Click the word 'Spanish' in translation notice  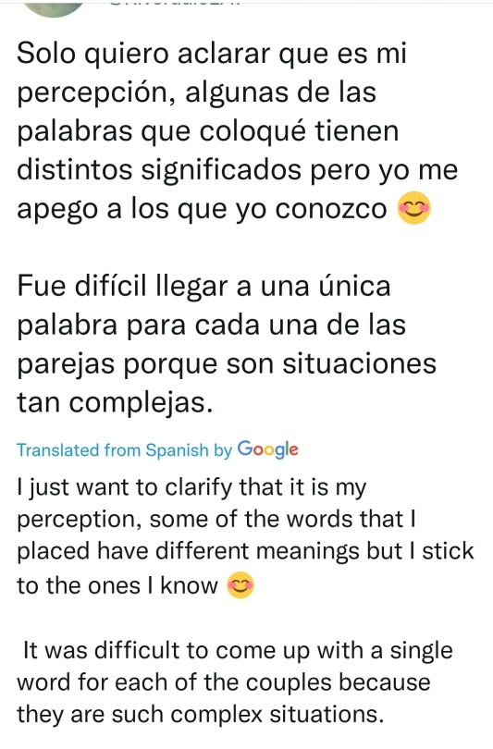point(177,450)
